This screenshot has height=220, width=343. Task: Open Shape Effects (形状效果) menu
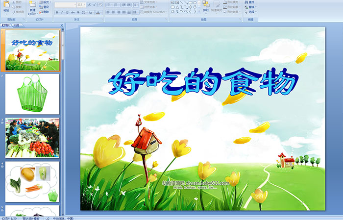coord(232,12)
